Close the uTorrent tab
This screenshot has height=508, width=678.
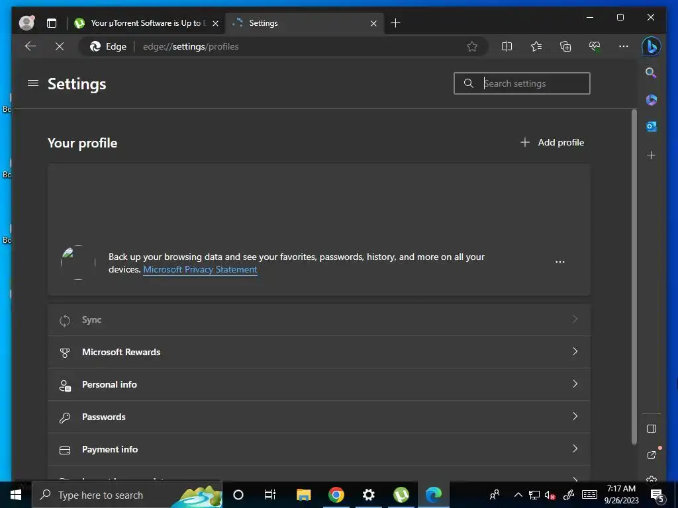click(x=215, y=23)
